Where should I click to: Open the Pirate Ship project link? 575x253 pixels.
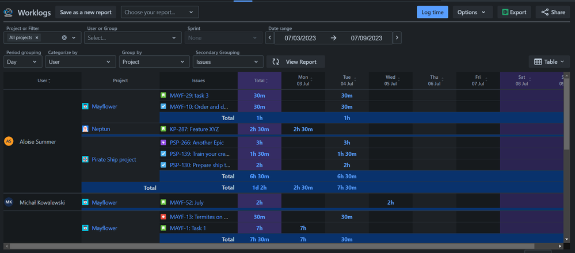(x=114, y=159)
